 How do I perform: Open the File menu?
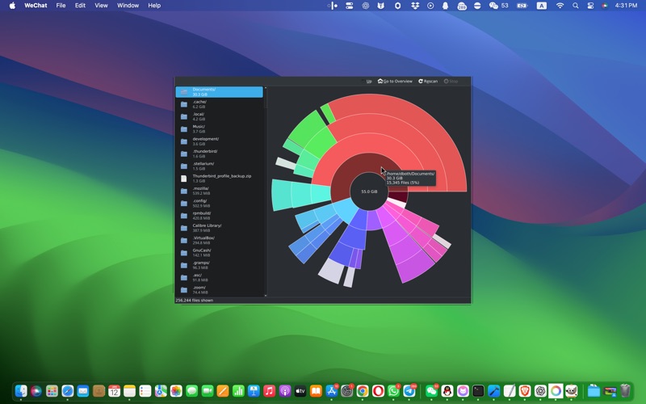click(61, 6)
